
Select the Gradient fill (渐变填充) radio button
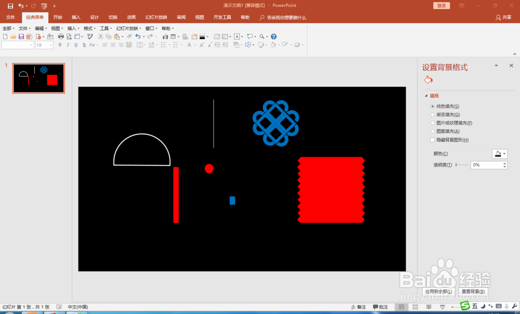[x=433, y=115]
